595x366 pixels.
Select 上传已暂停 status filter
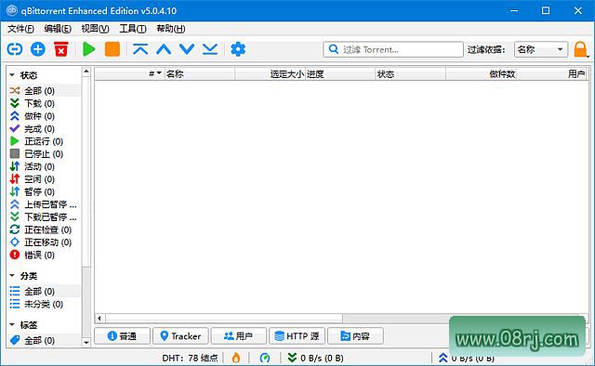click(x=44, y=204)
